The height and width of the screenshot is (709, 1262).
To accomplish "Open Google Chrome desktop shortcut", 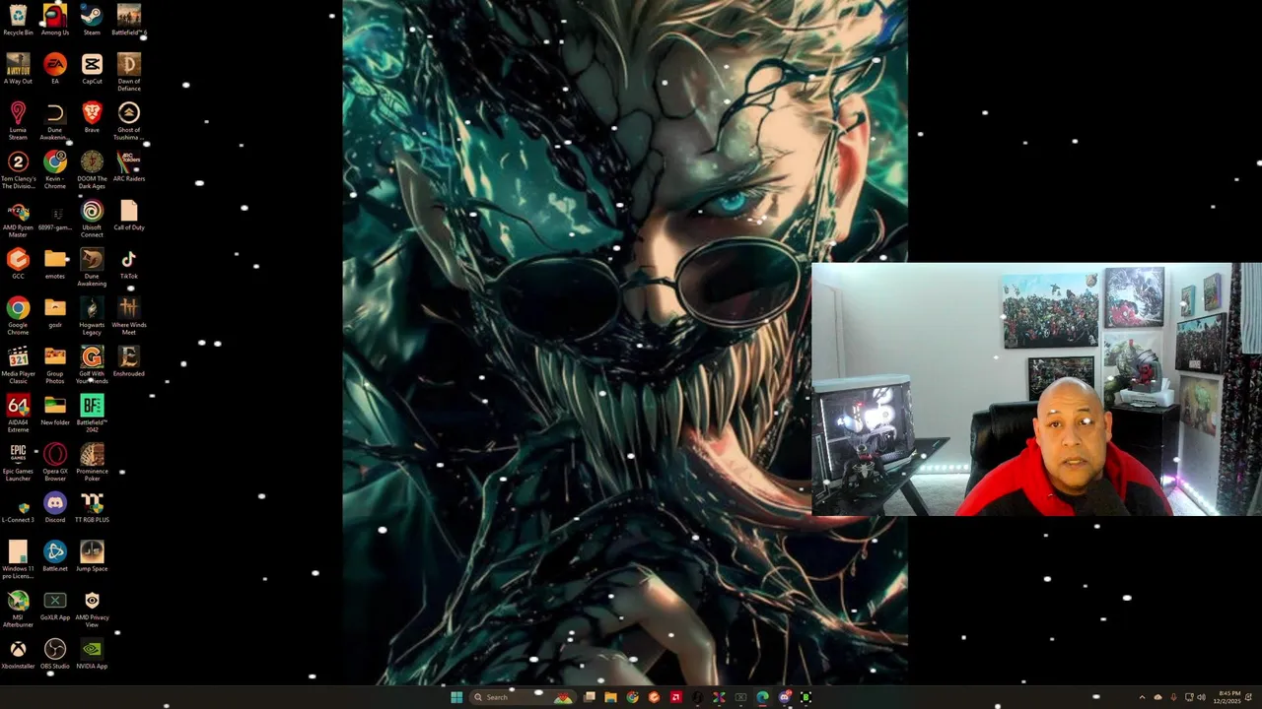I will [x=18, y=316].
